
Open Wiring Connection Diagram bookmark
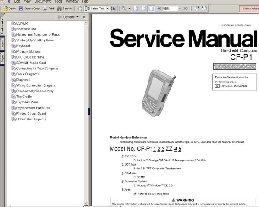pos(36,85)
